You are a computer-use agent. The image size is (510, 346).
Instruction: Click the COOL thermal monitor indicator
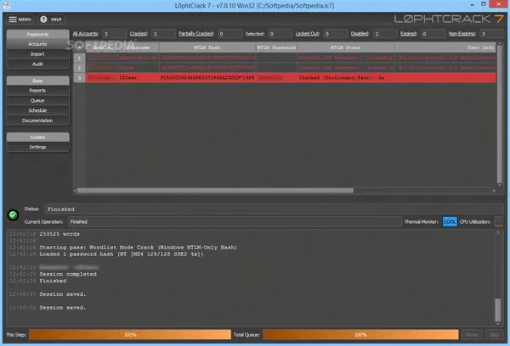click(x=450, y=221)
